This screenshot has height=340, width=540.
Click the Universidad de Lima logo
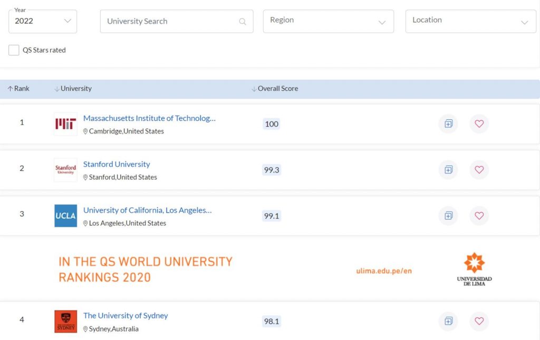click(474, 269)
